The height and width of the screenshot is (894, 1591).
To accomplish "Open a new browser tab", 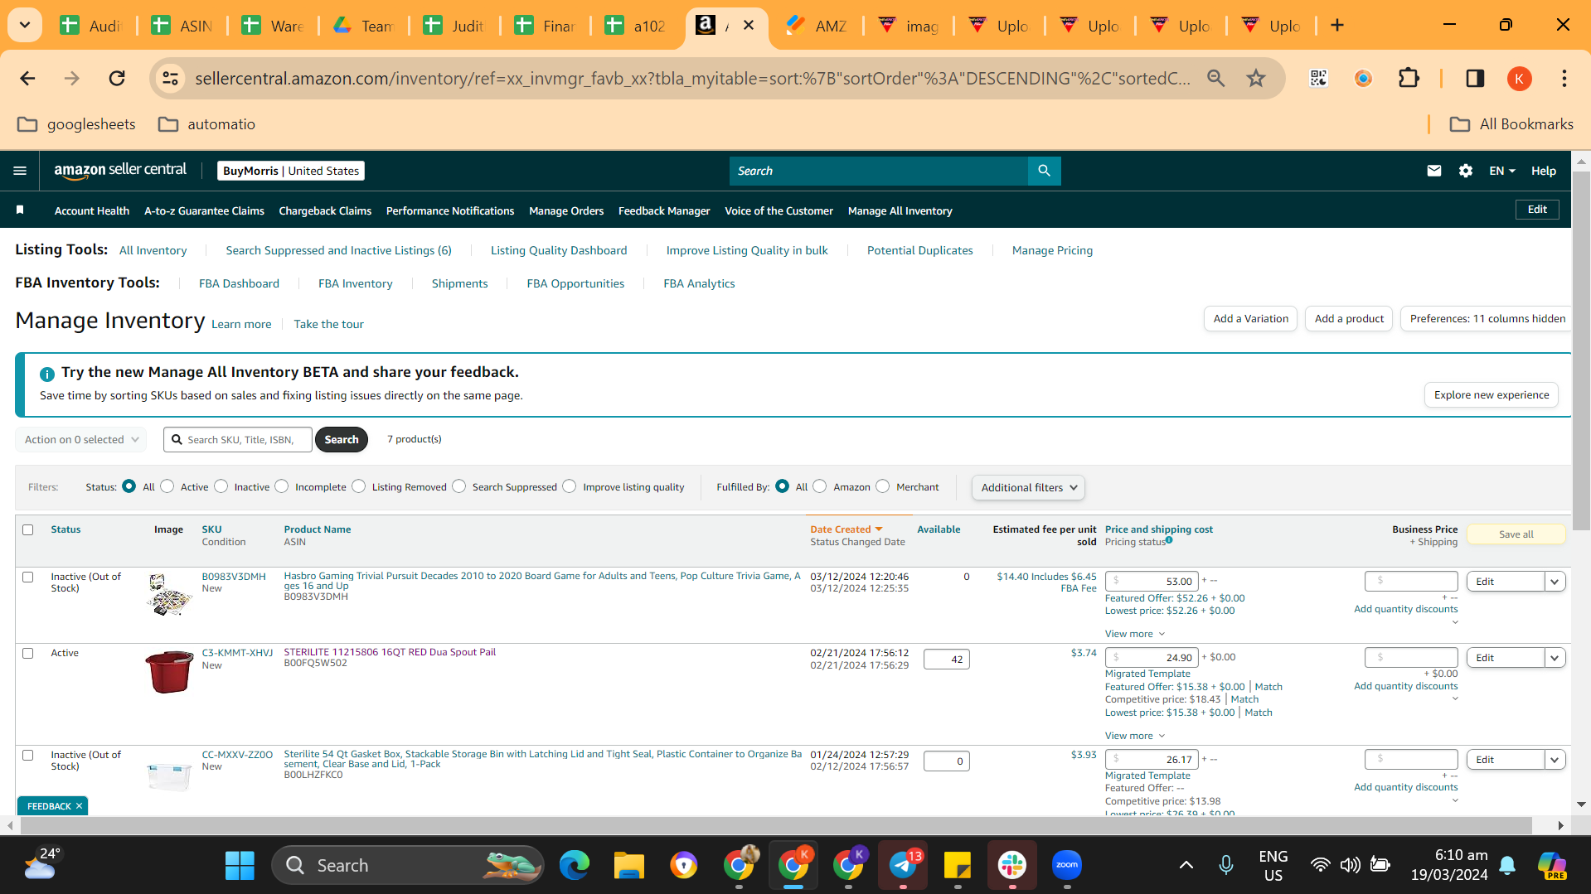I will coord(1336,25).
